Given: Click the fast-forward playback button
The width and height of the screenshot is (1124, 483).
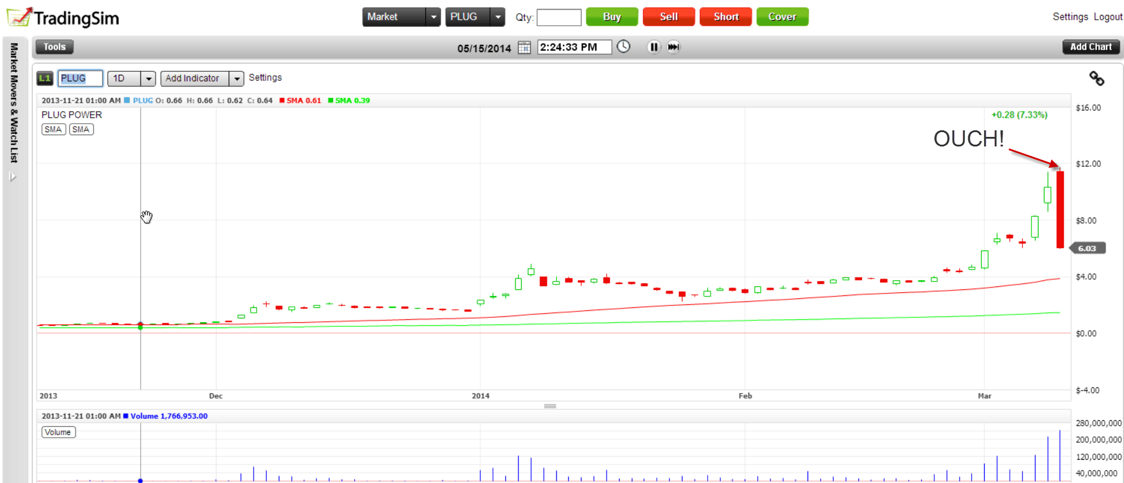Looking at the screenshot, I should pyautogui.click(x=674, y=47).
